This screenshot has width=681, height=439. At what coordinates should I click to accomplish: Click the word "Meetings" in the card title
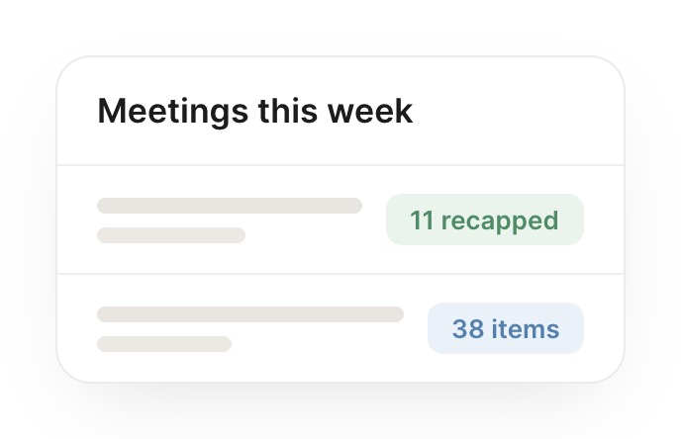tap(173, 113)
